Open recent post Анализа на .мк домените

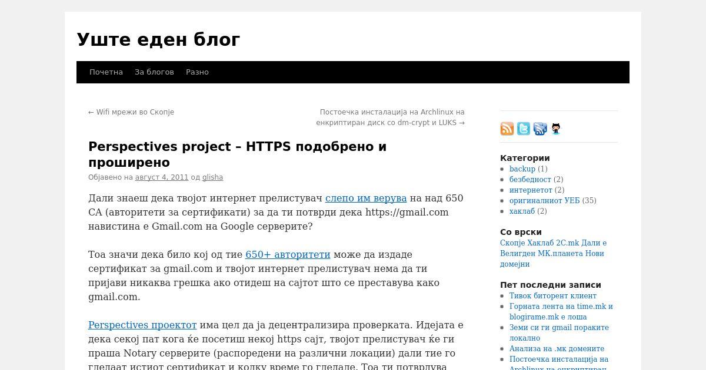557,349
